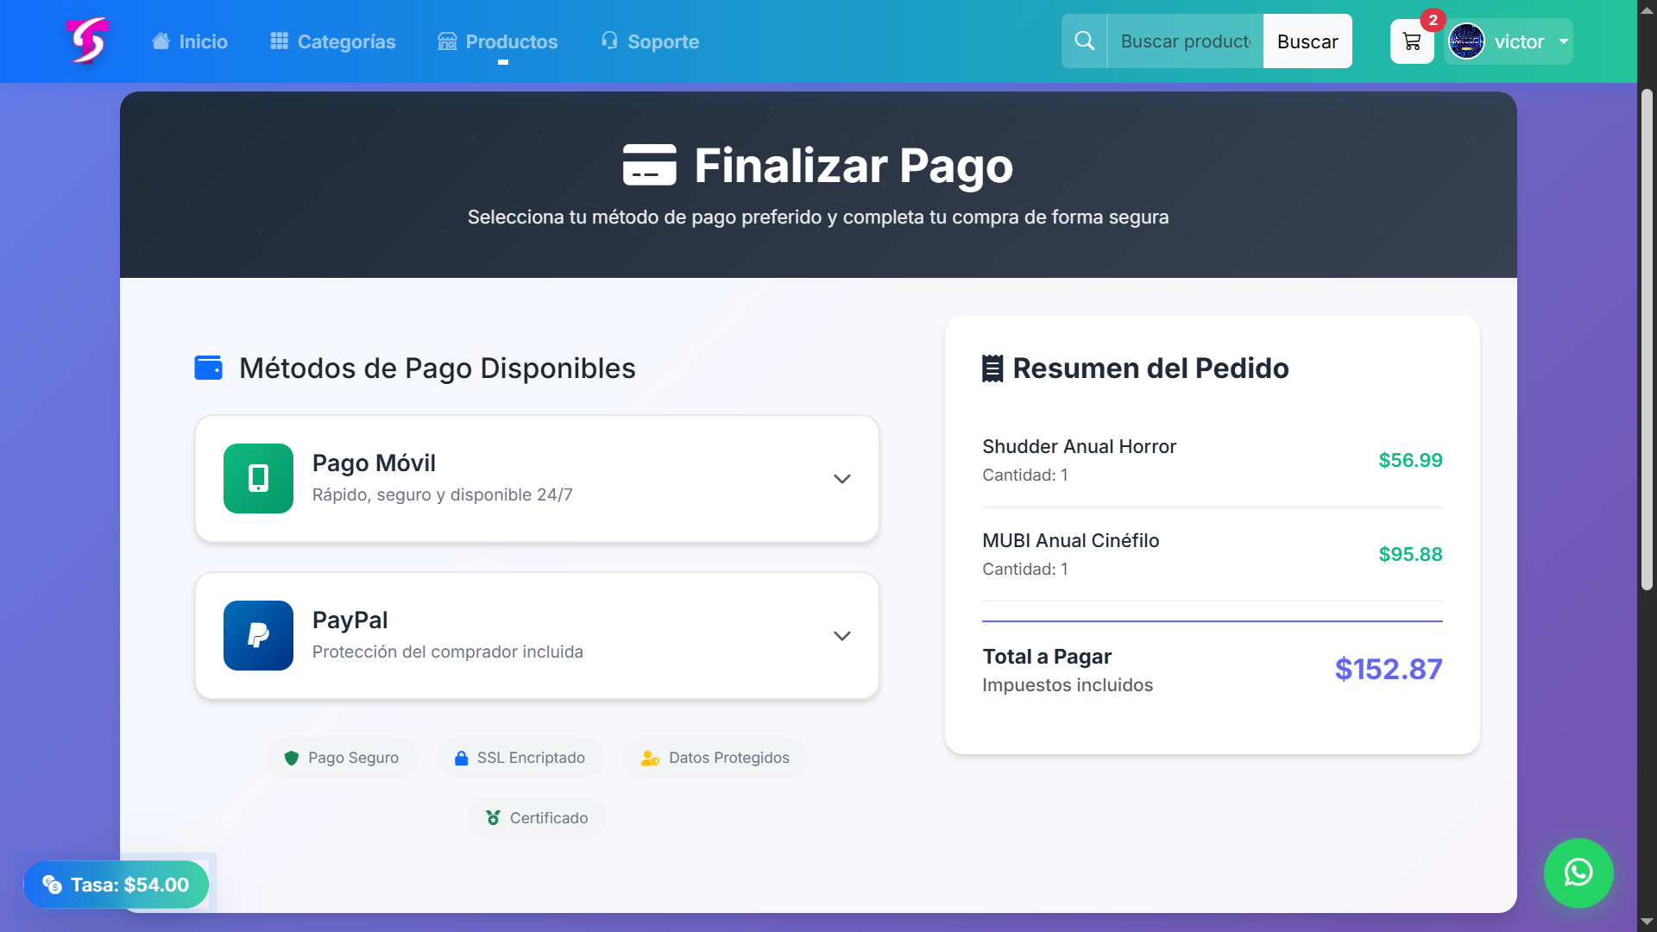Open the Soporte page
The width and height of the screenshot is (1657, 932).
(650, 41)
